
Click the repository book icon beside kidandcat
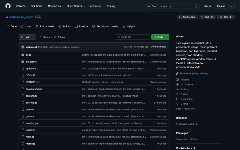pos(7,17)
